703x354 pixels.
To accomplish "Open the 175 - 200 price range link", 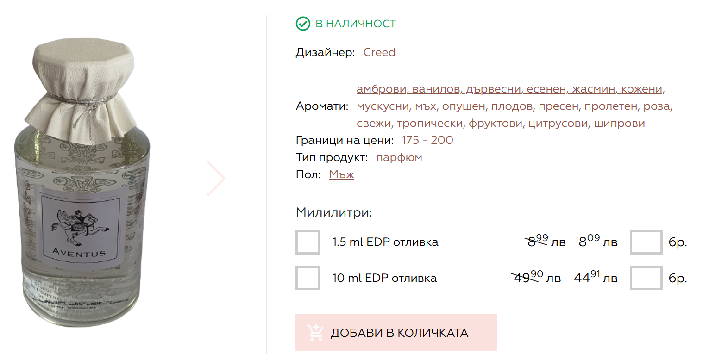I will click(x=427, y=140).
